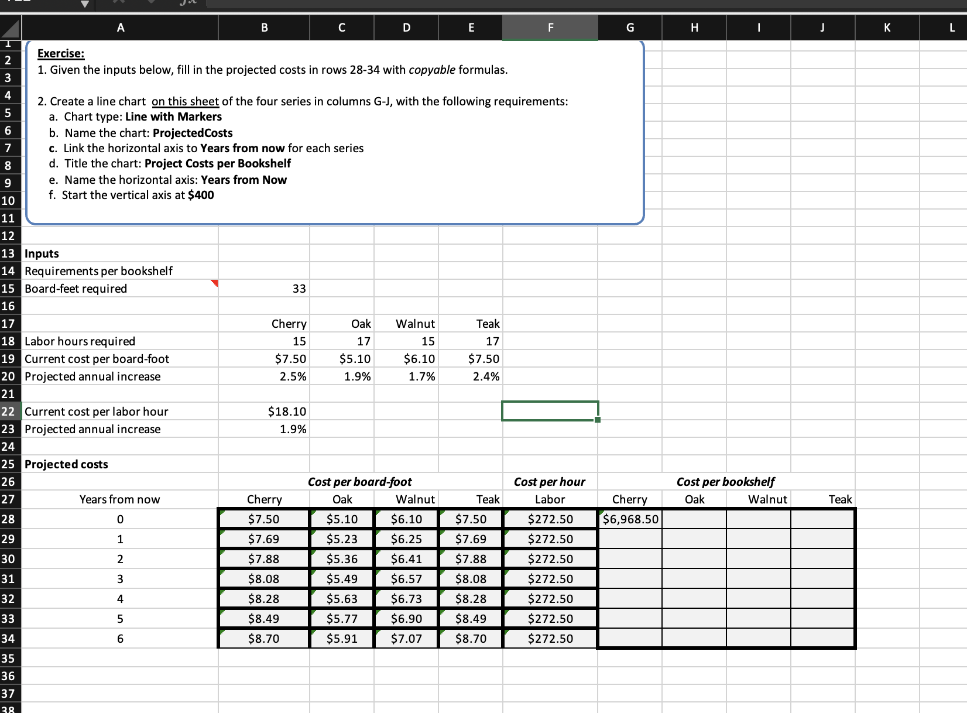Viewport: 967px width, 713px height.
Task: Select the cell showing $6,968.50
Action: [629, 519]
